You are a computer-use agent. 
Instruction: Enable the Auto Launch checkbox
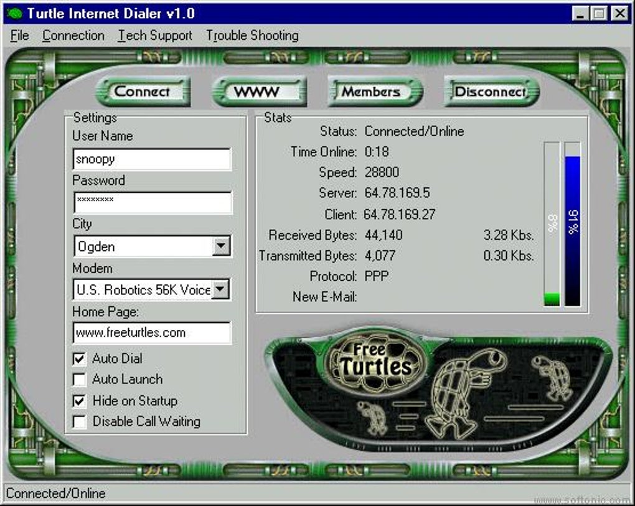(x=80, y=380)
